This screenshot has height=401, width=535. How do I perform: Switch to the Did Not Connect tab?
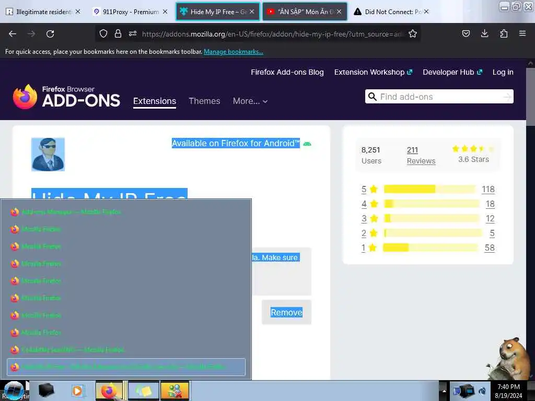(x=392, y=11)
